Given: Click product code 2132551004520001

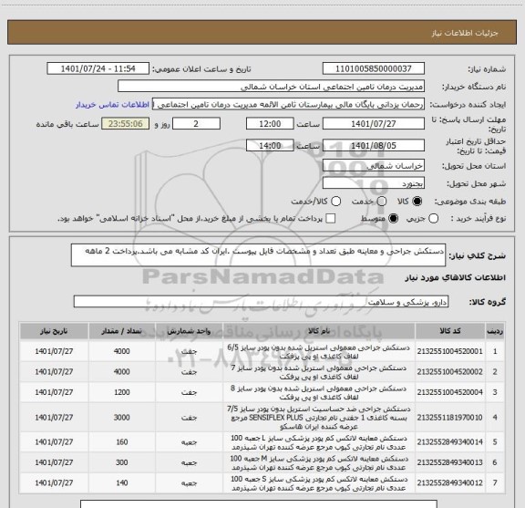Looking at the screenshot, I should [x=450, y=351].
